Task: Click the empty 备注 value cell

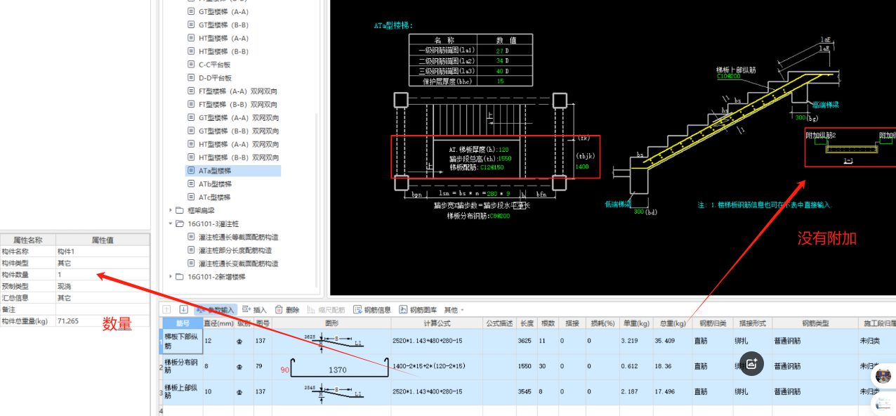Action: click(103, 309)
